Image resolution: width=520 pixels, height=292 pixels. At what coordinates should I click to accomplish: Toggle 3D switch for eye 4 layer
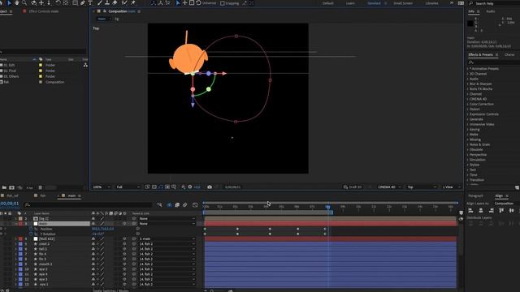(x=124, y=274)
